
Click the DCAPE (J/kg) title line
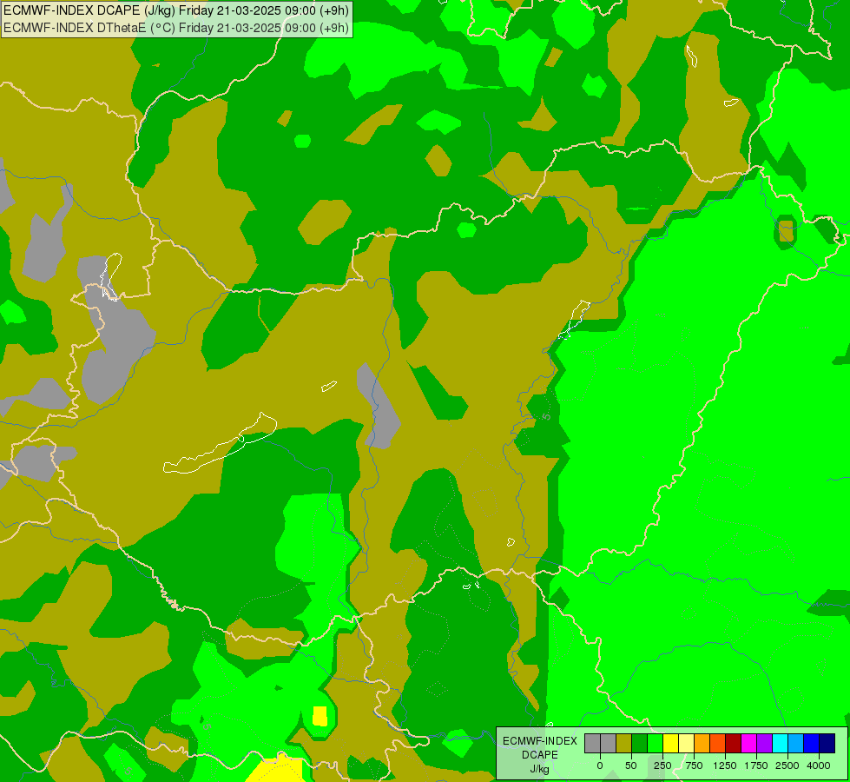click(176, 10)
